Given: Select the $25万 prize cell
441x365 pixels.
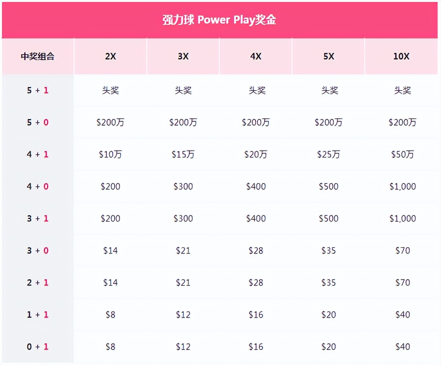Looking at the screenshot, I should pyautogui.click(x=329, y=155).
